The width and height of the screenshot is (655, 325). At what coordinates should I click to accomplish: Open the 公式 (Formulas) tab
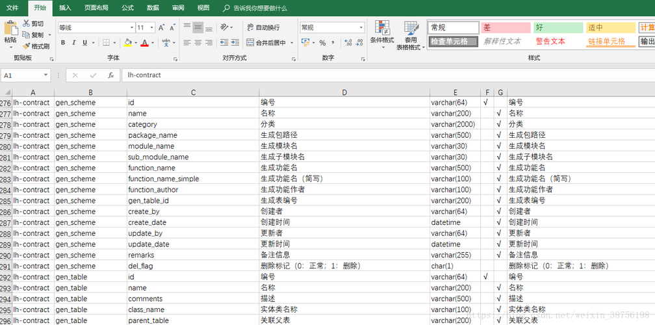point(127,8)
